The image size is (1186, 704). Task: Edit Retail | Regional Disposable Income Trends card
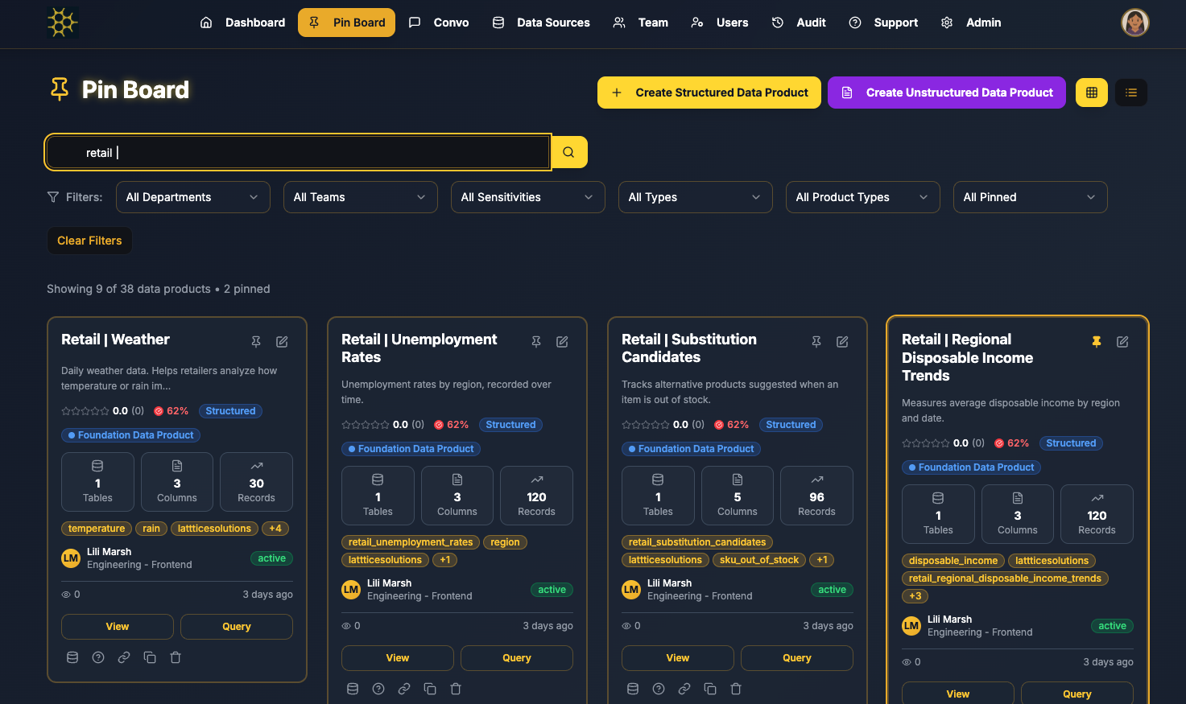[x=1122, y=342]
